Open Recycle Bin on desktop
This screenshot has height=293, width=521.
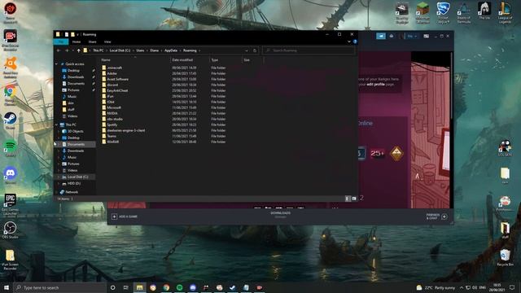point(505,257)
